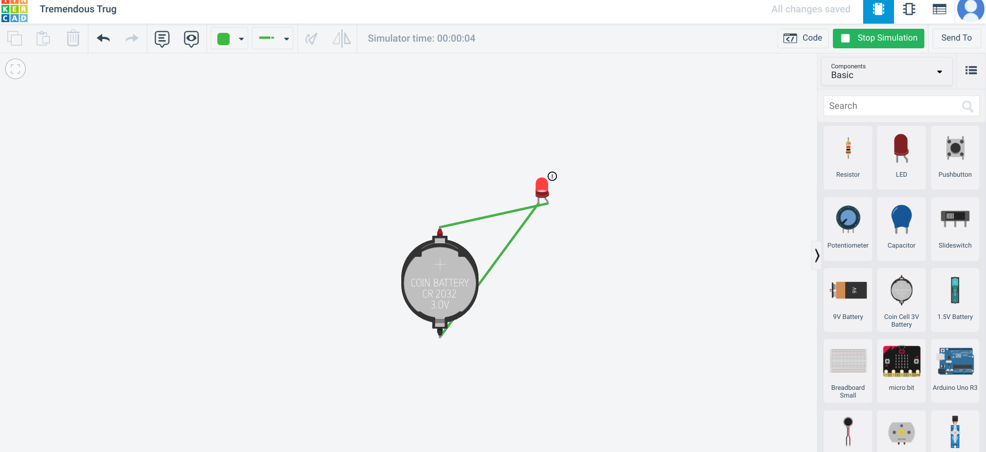This screenshot has width=986, height=452.
Task: Click the Zoom to fit button
Action: (15, 69)
